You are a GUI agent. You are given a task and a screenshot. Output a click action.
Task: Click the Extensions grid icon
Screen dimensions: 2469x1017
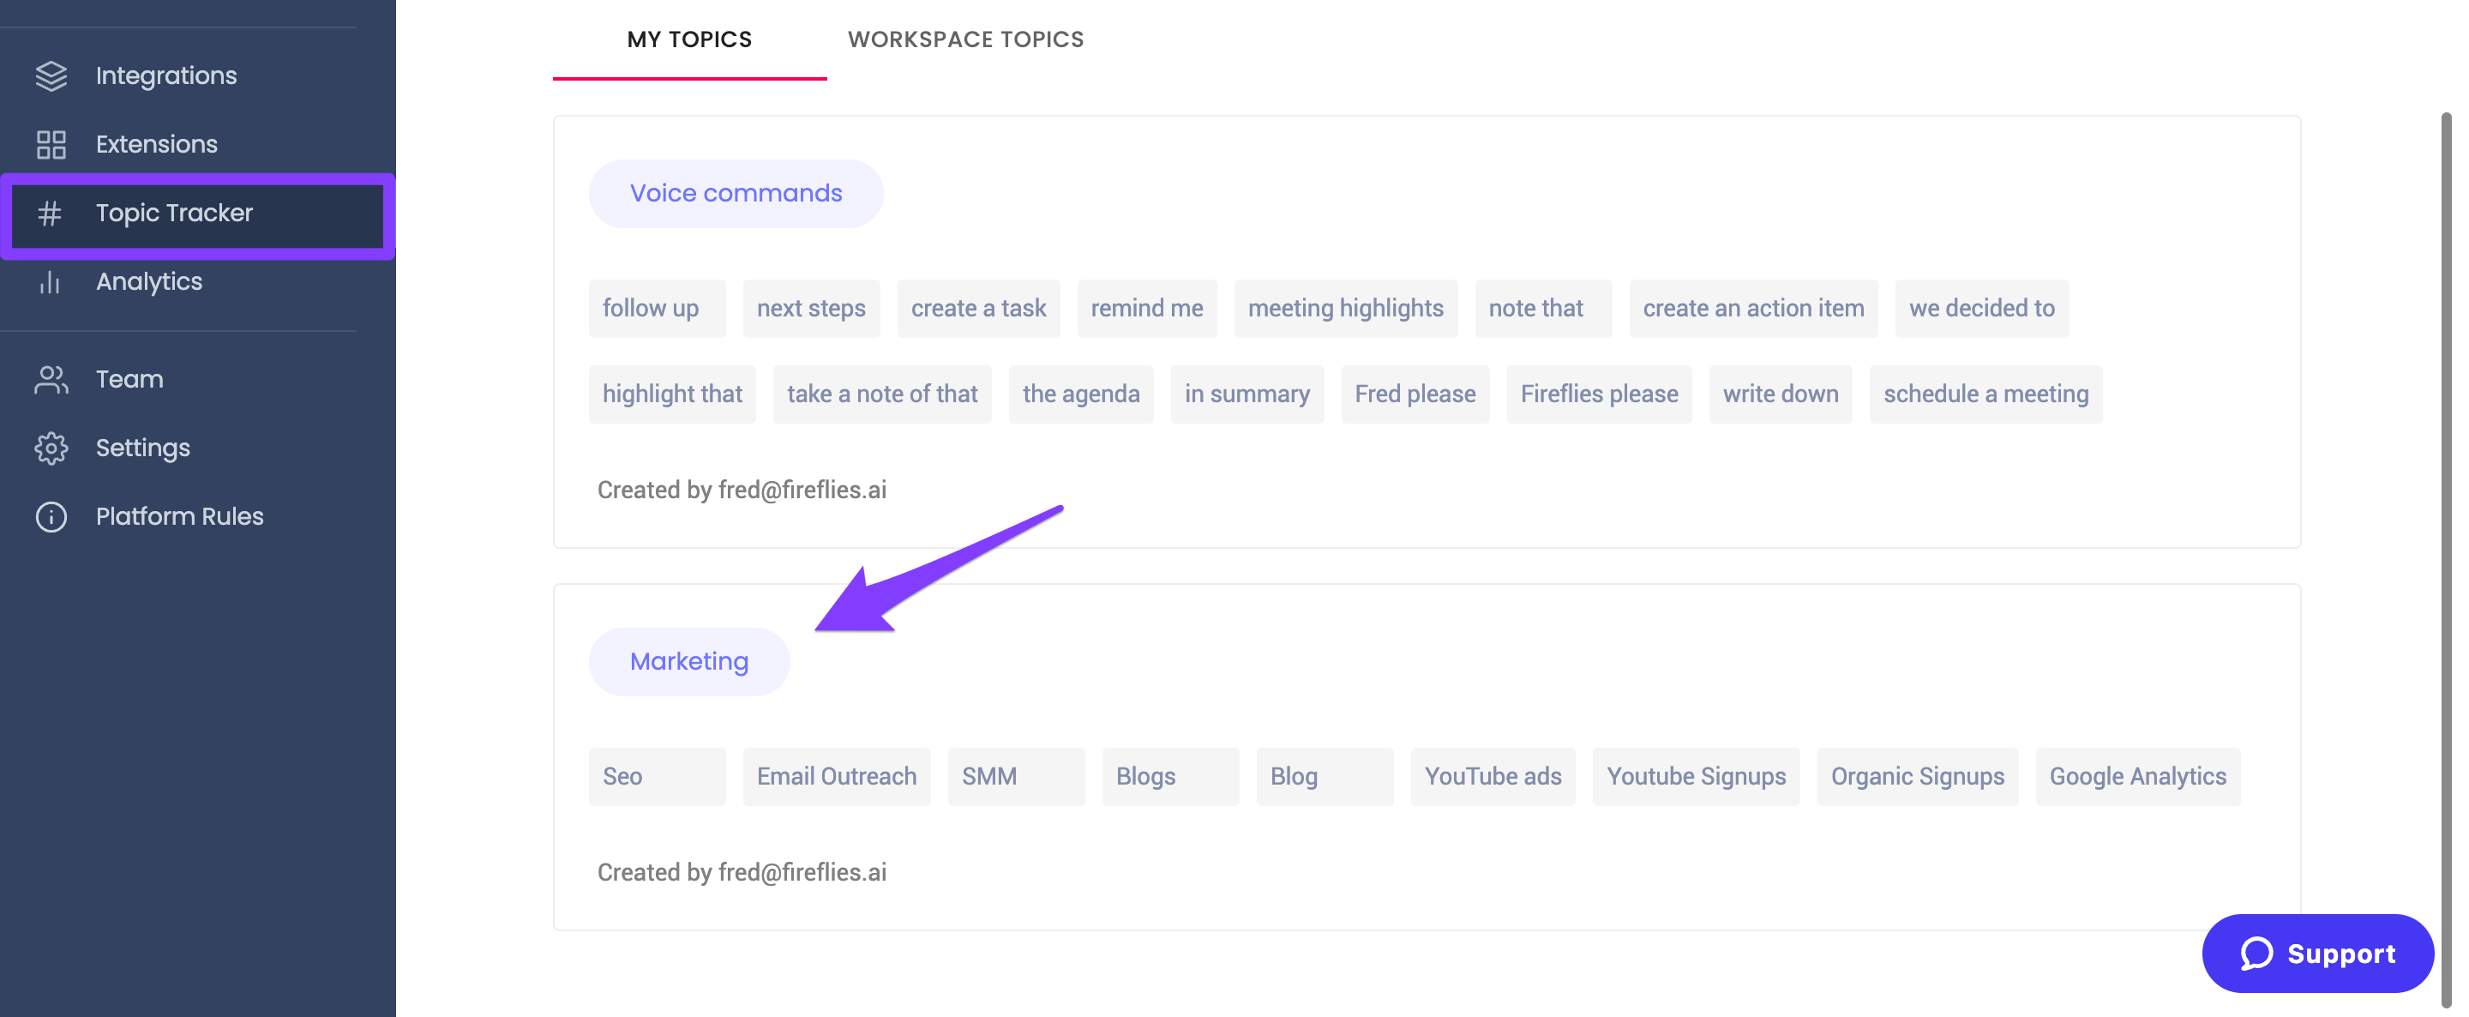51,145
